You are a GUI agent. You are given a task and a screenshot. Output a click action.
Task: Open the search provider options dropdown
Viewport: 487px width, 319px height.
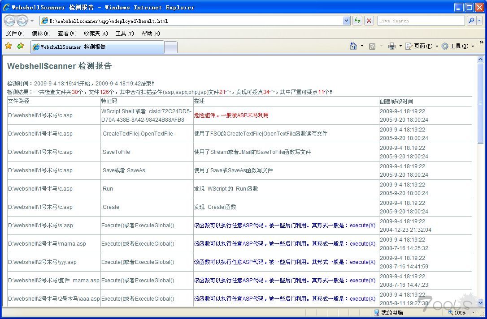(479, 21)
